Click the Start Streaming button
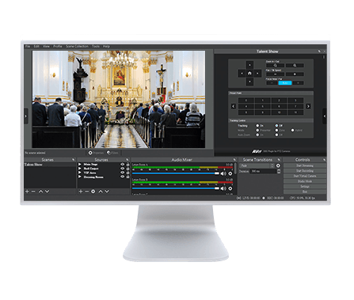The width and height of the screenshot is (354, 300). 305,165
